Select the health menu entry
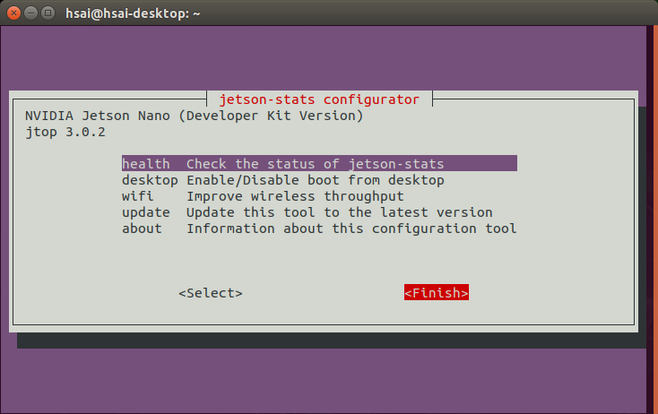Image resolution: width=658 pixels, height=414 pixels. point(319,164)
